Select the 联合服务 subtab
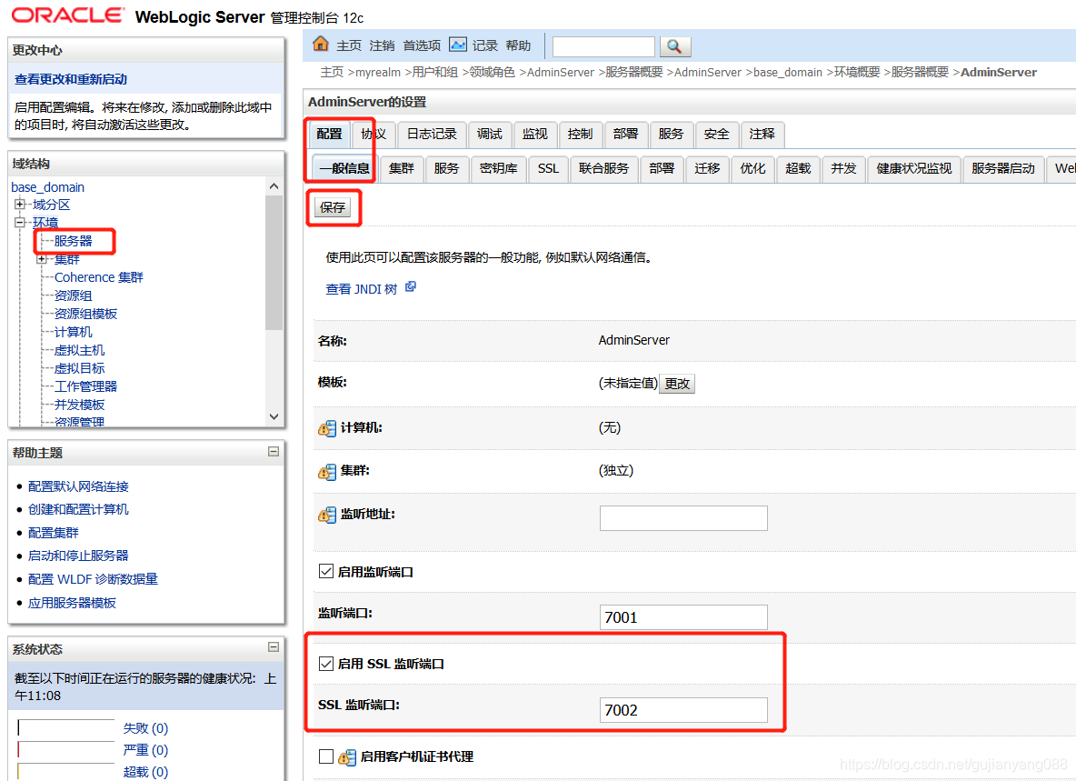This screenshot has width=1076, height=781. [603, 169]
